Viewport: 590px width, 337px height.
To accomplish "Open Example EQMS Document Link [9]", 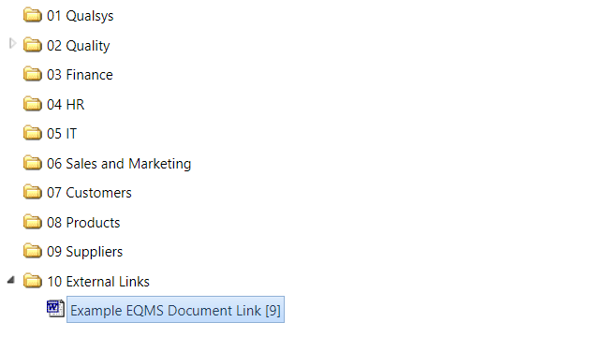I will [x=175, y=310].
